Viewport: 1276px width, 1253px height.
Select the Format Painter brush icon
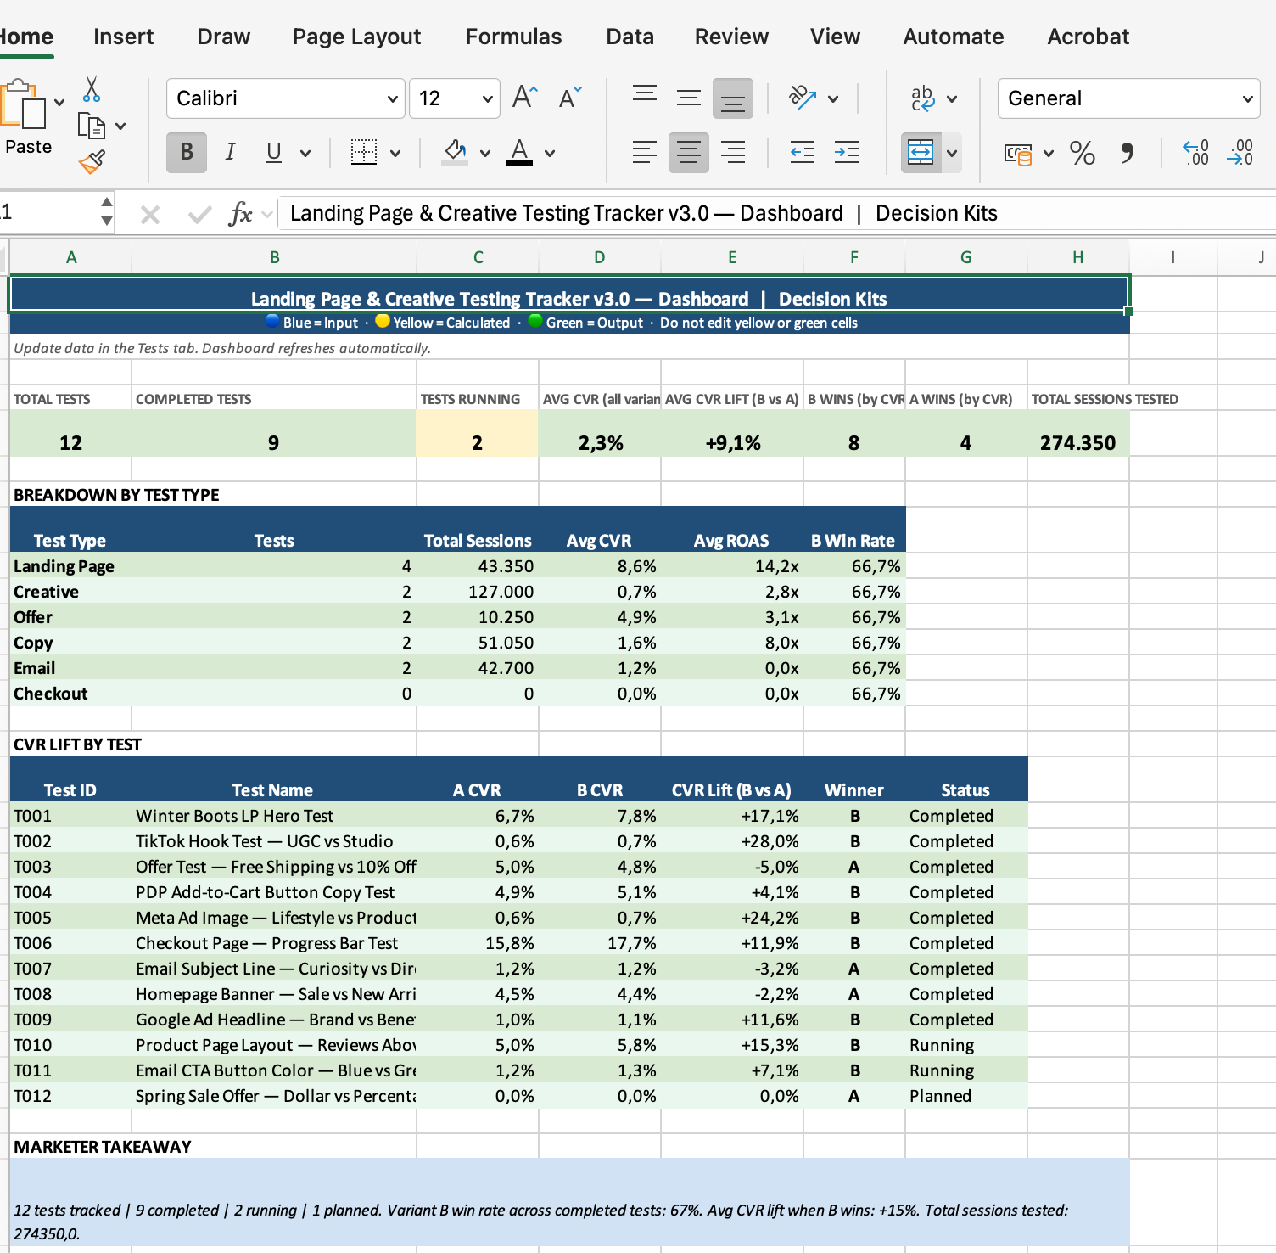(92, 161)
